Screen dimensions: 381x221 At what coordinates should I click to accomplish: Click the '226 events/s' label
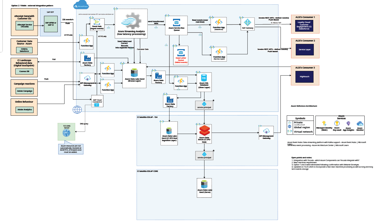68,20
